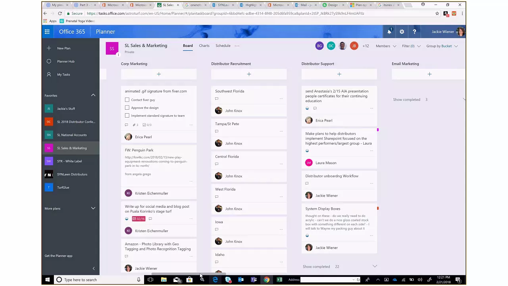
Task: Open the Penguin Park fox4kc link
Action: pyautogui.click(x=156, y=162)
